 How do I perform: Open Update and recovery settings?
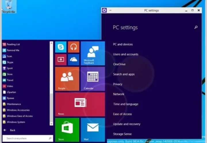click(x=126, y=124)
